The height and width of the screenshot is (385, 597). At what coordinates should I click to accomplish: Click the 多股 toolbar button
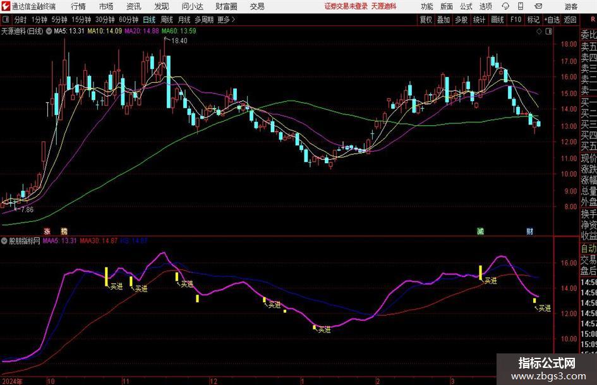click(461, 20)
